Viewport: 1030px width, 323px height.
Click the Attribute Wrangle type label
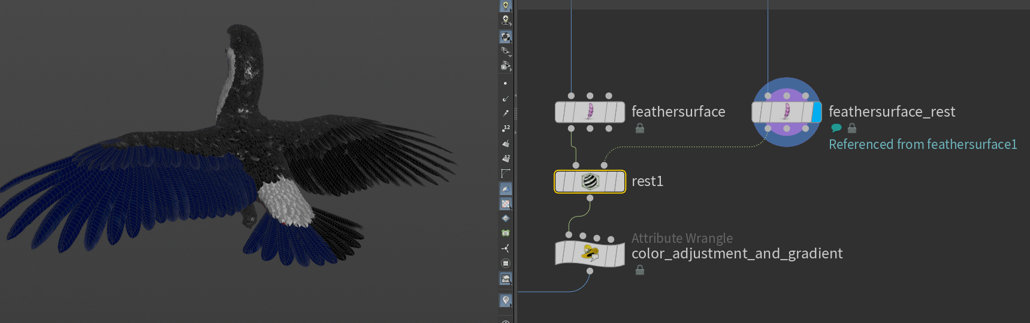(x=682, y=238)
